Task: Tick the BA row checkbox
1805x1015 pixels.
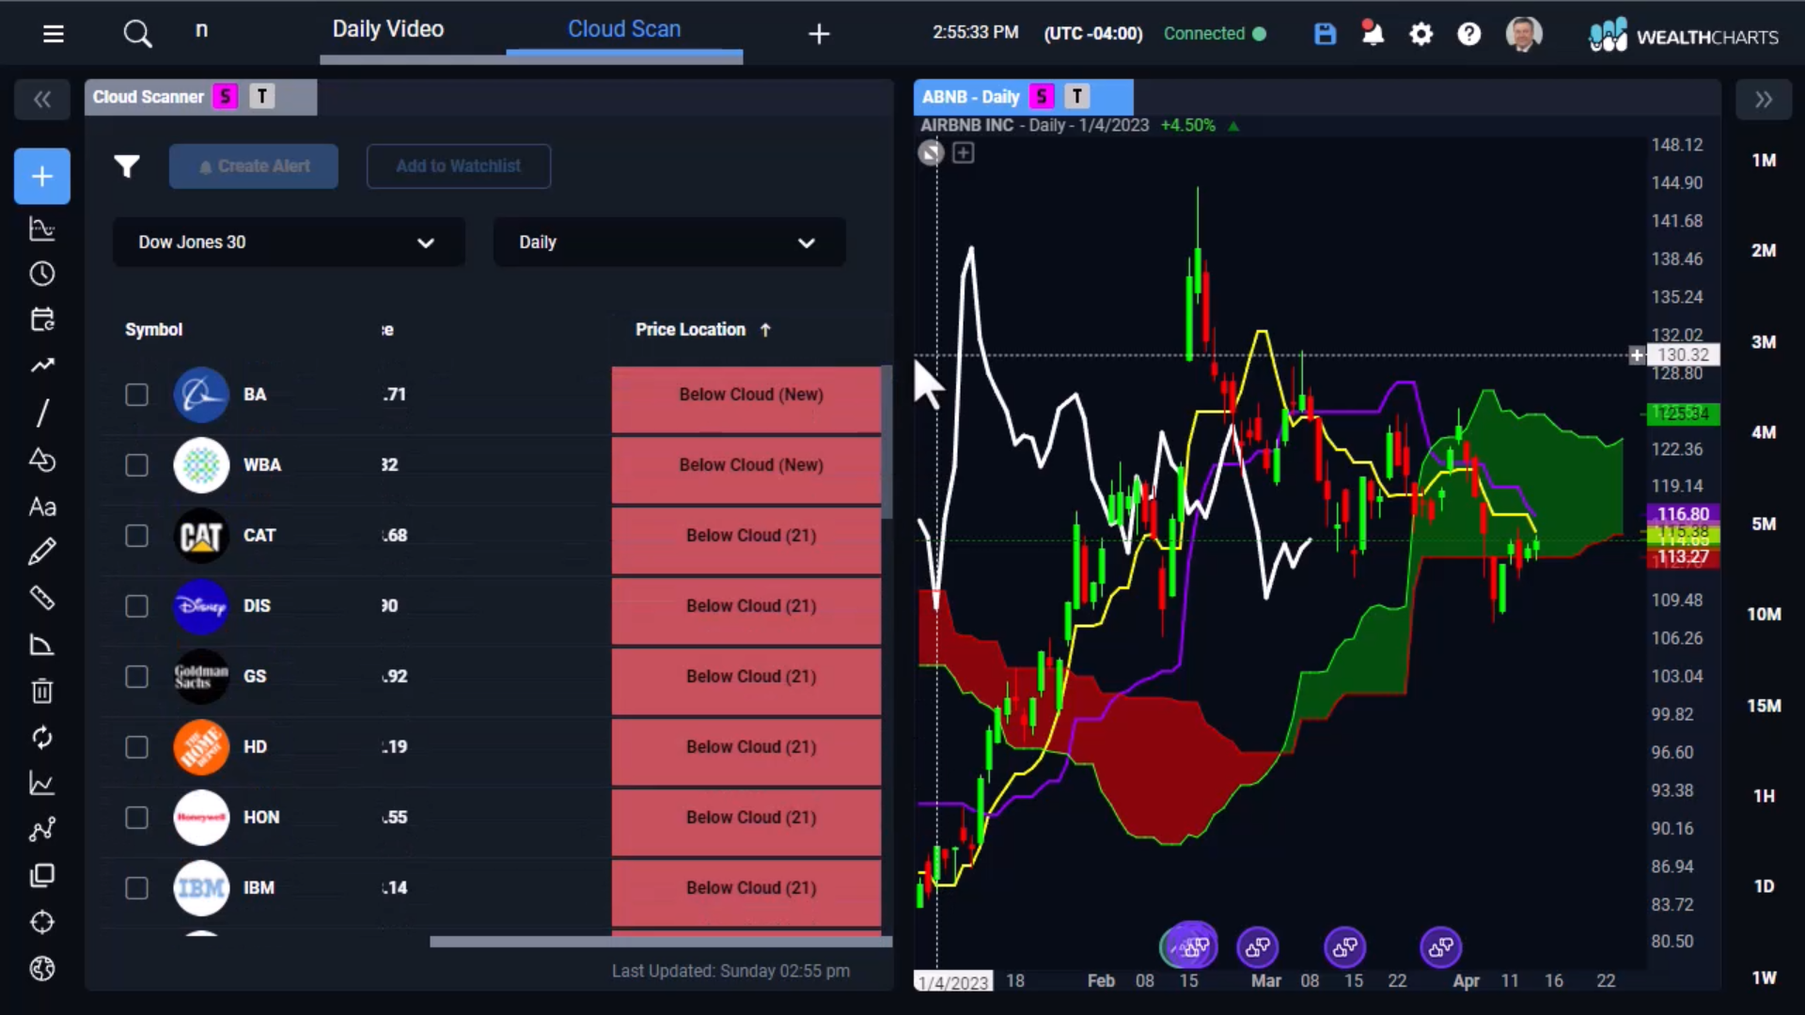Action: coord(137,395)
